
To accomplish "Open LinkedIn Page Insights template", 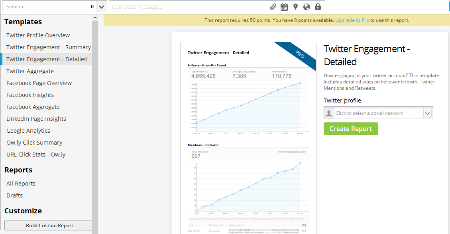I will tap(36, 119).
